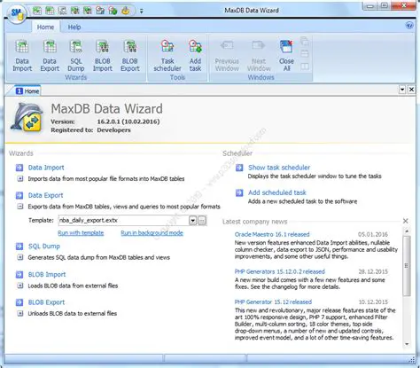
Task: Expand options under Data Import description
Action: pyautogui.click(x=20, y=179)
